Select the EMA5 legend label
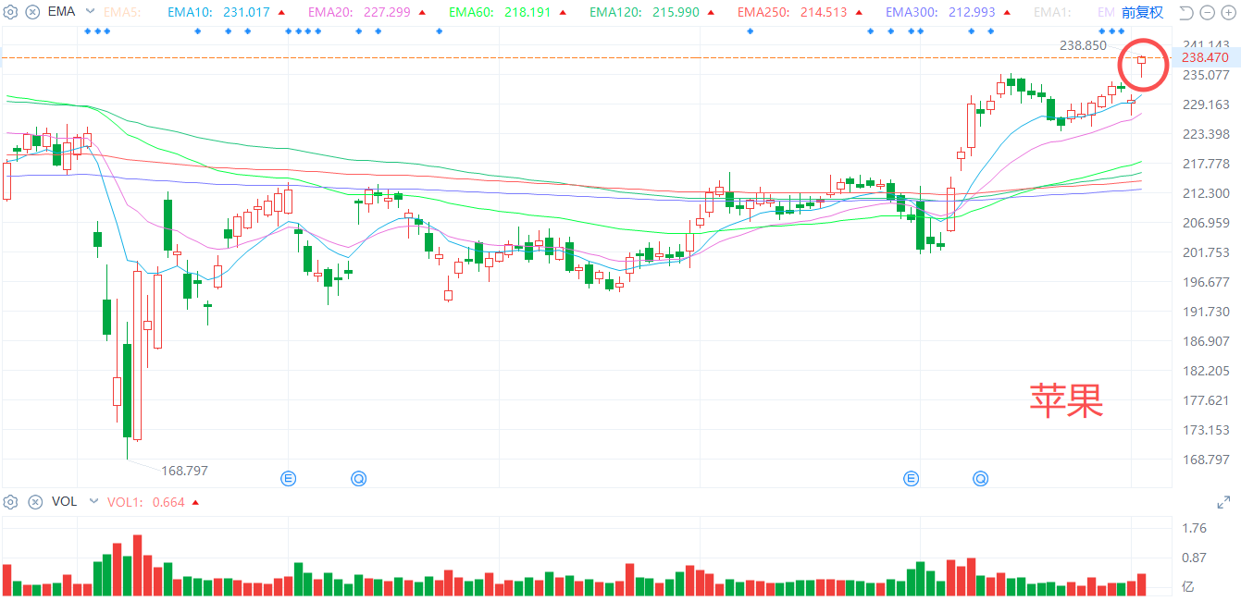 [x=122, y=12]
